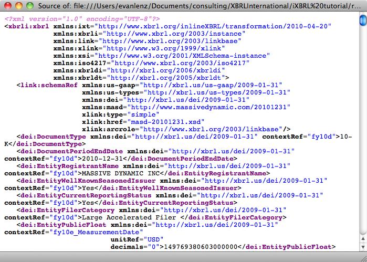Click the closing dei:EntityCurrentReportingStatus tag
This screenshot has height=262, width=367.
(x=166, y=203)
